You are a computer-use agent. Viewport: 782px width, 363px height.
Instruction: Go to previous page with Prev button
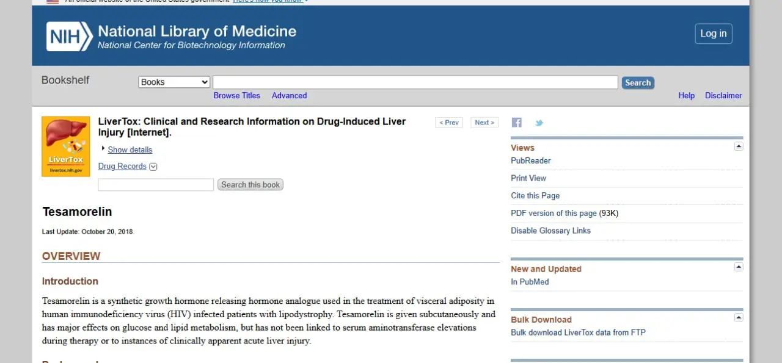tap(449, 123)
